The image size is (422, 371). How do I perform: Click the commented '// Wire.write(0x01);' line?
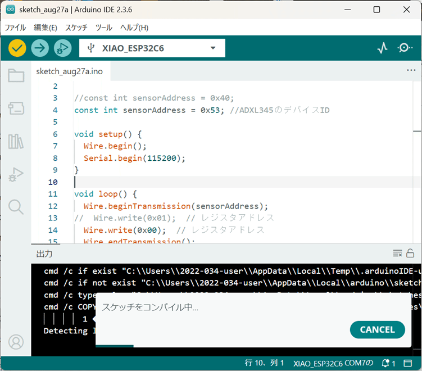click(x=174, y=218)
